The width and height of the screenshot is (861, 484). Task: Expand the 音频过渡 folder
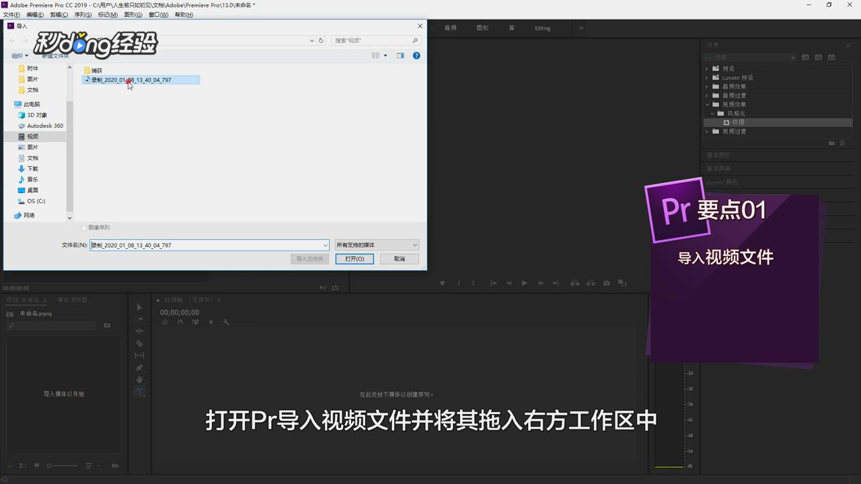click(x=707, y=95)
